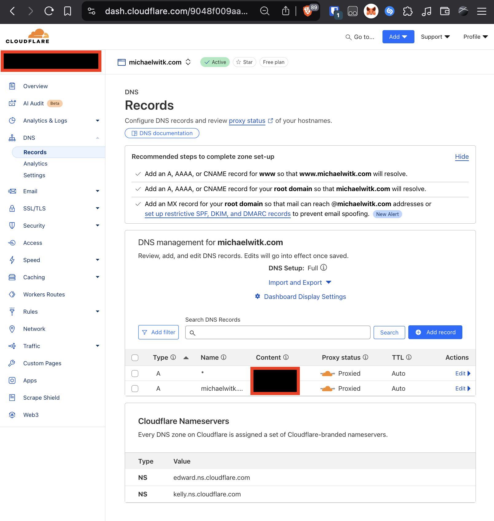This screenshot has height=521, width=494.
Task: Click the Go to... search magnifier
Action: (x=348, y=37)
